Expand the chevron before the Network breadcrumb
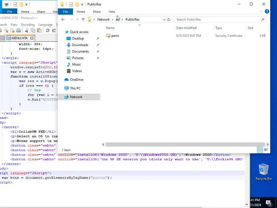 (x=94, y=19)
